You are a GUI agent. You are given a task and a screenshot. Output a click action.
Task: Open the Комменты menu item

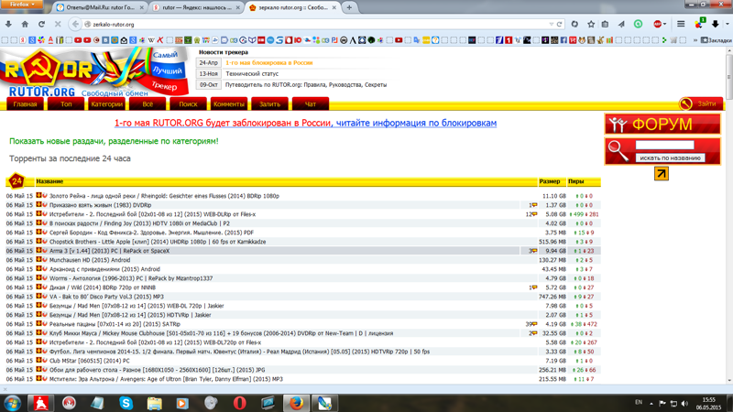click(x=228, y=103)
